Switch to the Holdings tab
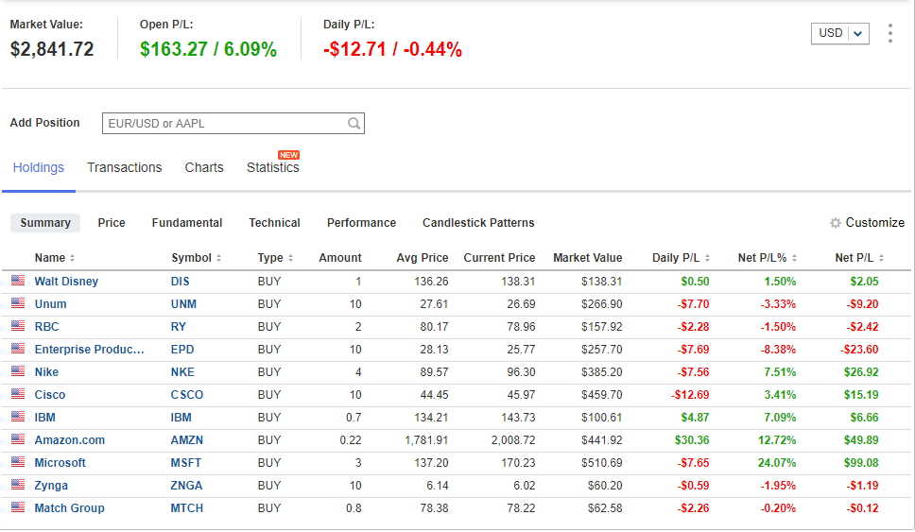 pyautogui.click(x=39, y=167)
